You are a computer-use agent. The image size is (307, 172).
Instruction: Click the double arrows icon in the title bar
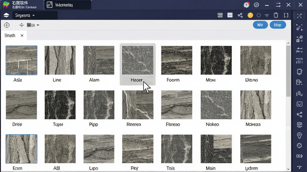(278, 5)
